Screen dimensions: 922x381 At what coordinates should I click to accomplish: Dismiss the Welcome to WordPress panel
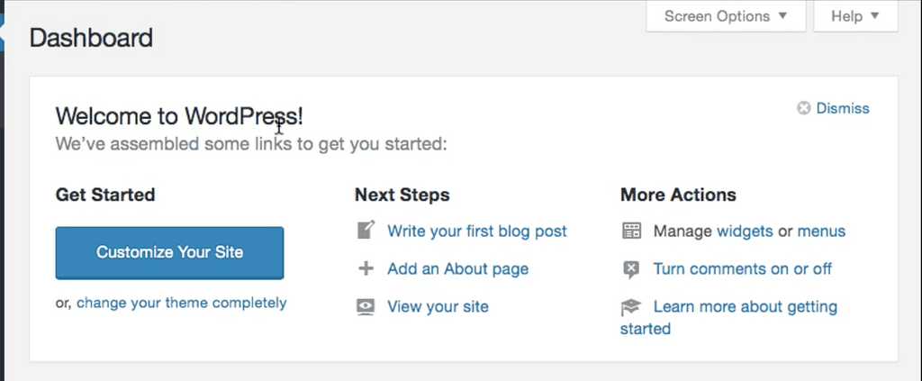(x=843, y=108)
